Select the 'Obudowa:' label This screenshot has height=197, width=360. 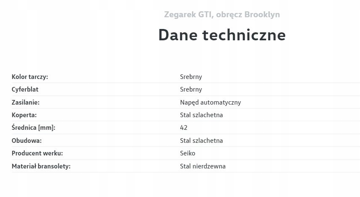coord(27,141)
